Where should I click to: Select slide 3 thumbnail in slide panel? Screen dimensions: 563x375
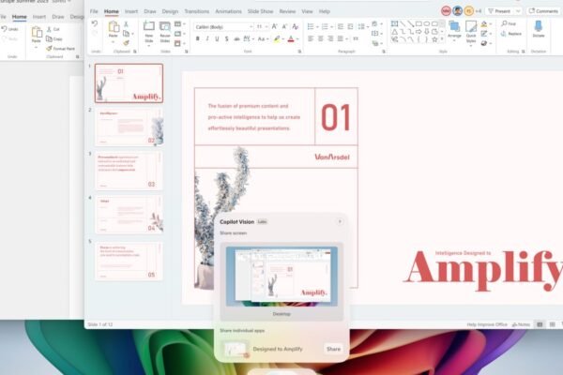tap(129, 170)
